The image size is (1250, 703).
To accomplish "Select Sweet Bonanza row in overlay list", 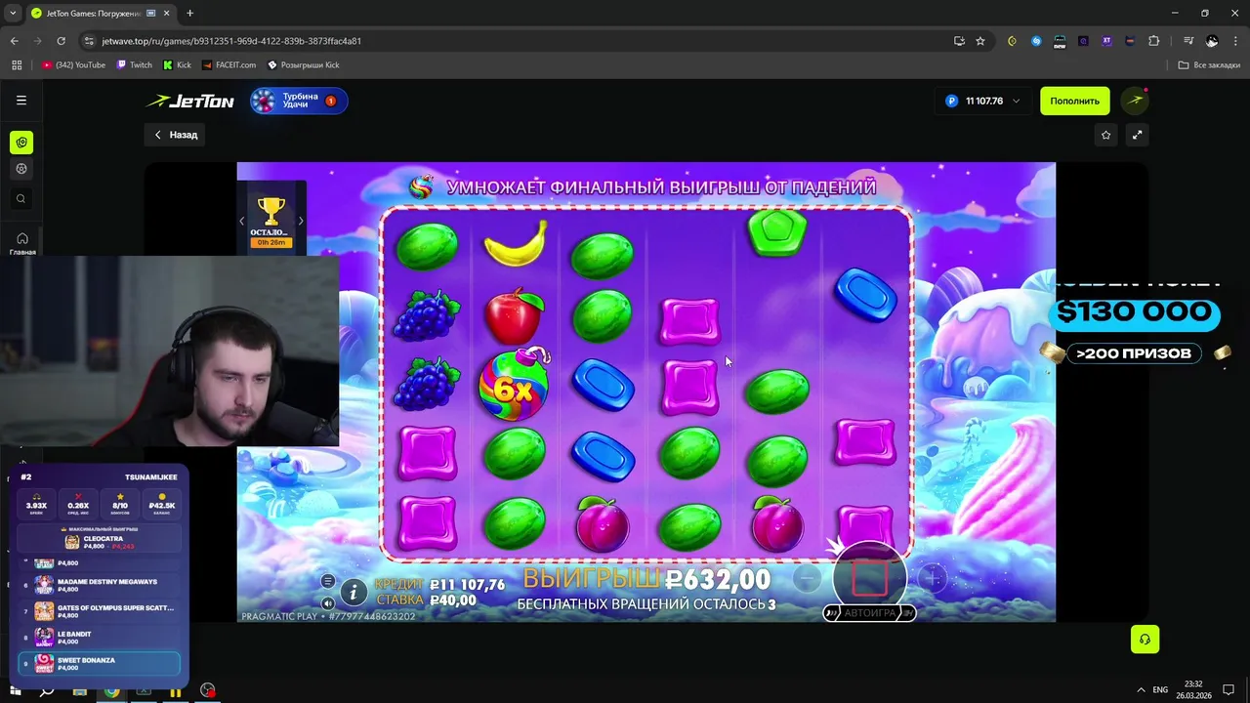I will coord(102,664).
